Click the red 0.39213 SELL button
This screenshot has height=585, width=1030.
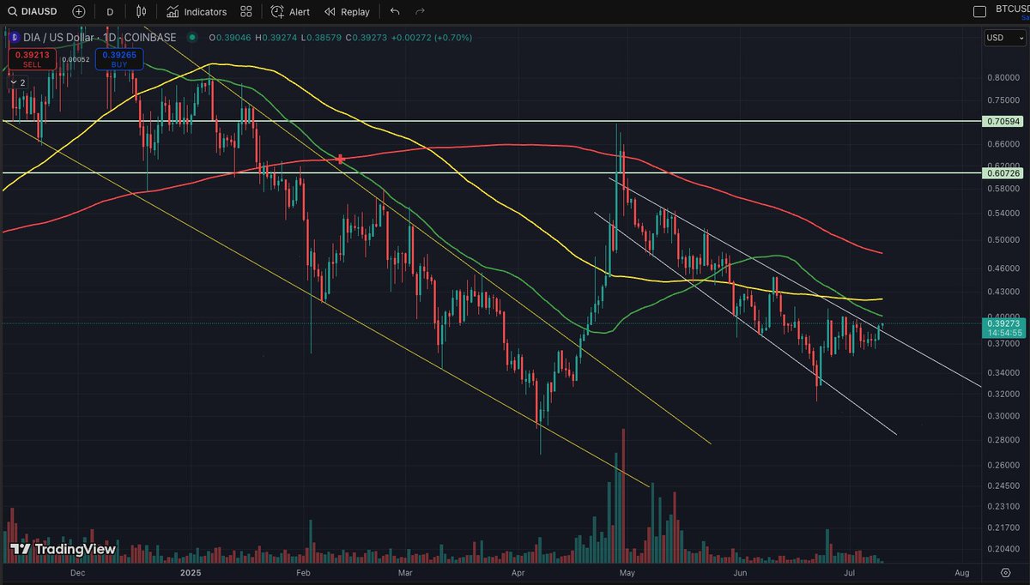tap(32, 58)
